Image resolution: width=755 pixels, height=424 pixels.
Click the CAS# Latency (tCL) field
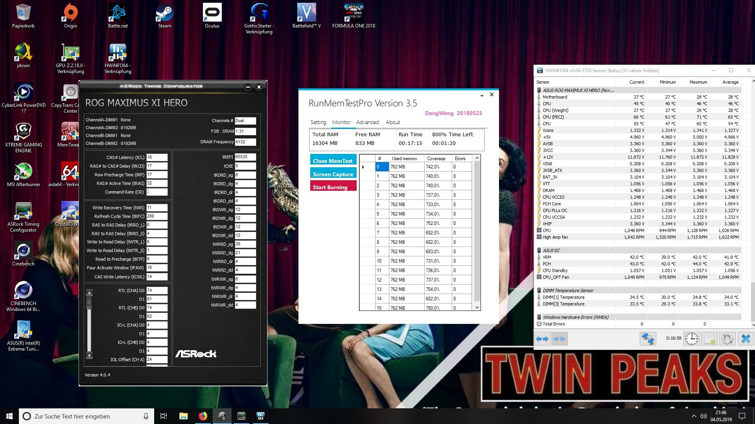click(157, 157)
